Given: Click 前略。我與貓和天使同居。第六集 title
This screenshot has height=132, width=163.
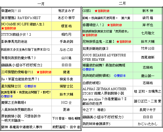Looking at the screenshot, I should [x=106, y=18].
